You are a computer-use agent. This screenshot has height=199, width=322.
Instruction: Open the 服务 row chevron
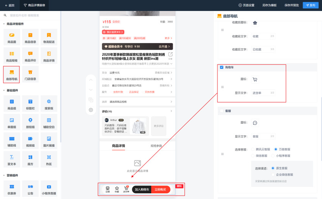[171, 92]
